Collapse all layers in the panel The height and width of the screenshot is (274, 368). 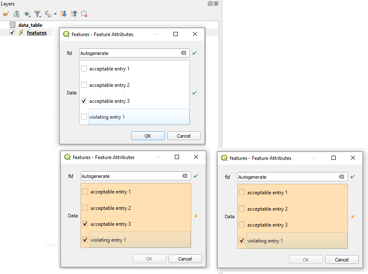coord(74,13)
